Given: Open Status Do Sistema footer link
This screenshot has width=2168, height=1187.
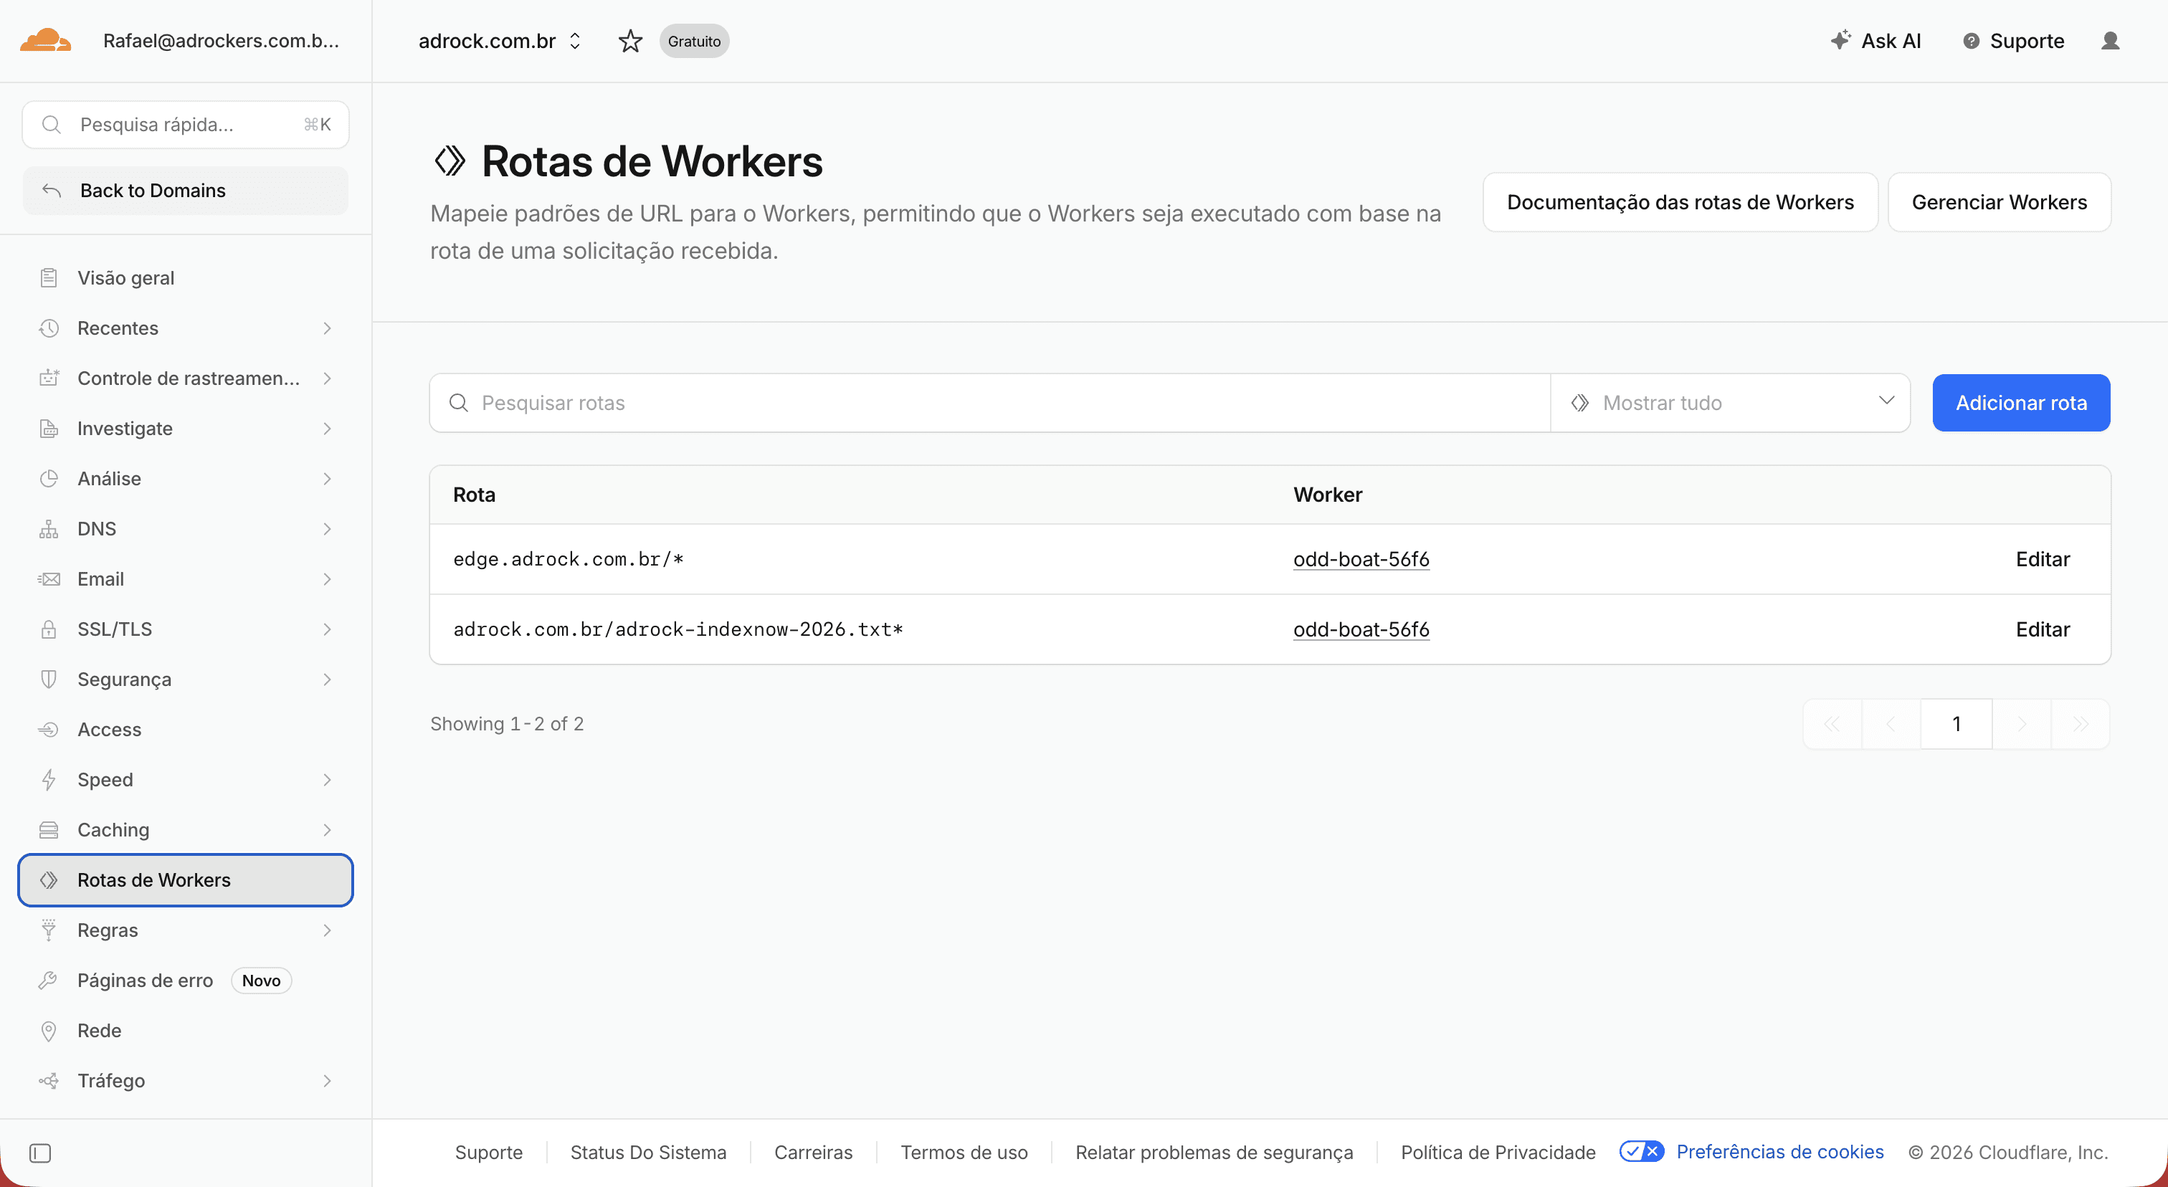Looking at the screenshot, I should click(648, 1152).
